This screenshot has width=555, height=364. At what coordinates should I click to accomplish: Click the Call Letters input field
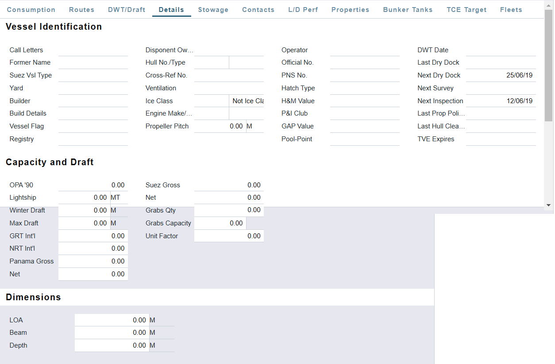93,50
